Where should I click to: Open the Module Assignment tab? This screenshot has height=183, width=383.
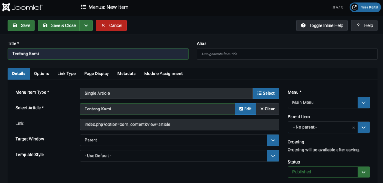click(x=163, y=74)
